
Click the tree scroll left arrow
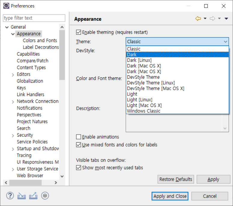(x=6, y=183)
